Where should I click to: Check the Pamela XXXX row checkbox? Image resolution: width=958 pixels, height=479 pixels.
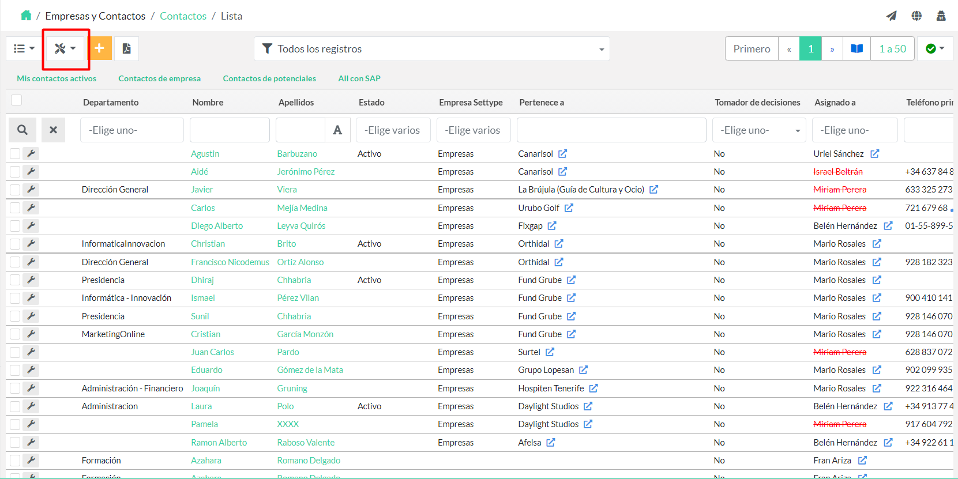[x=15, y=424]
